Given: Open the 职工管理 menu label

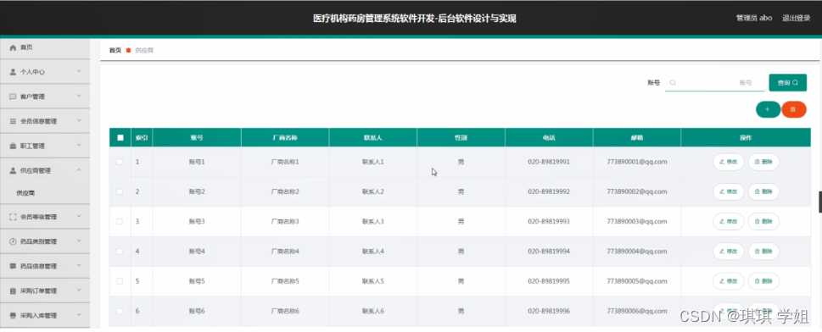Looking at the screenshot, I should 32,147.
